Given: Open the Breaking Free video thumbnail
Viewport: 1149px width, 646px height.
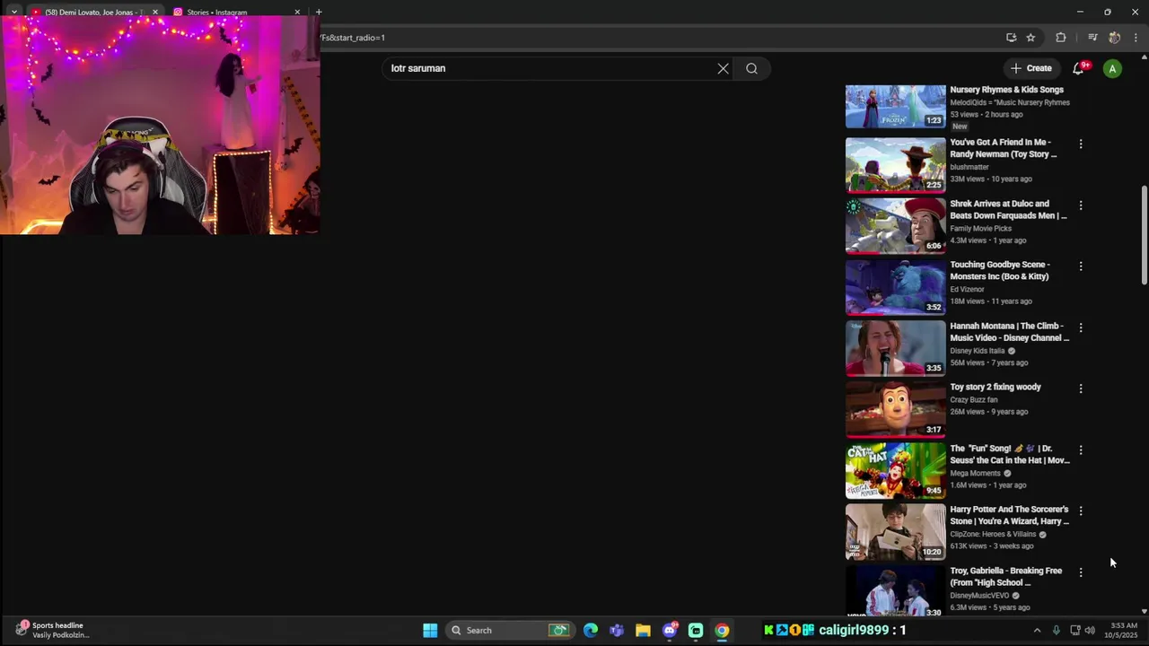Looking at the screenshot, I should pos(895,591).
